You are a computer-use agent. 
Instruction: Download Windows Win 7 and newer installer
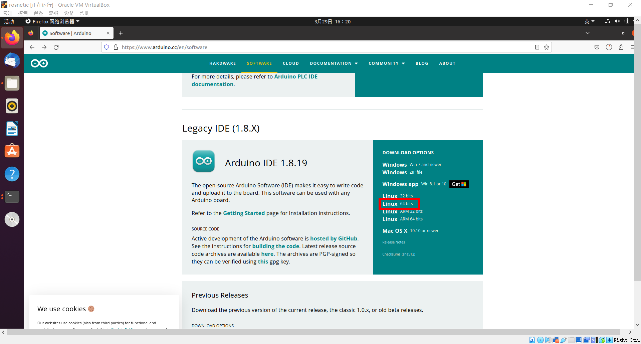coord(412,165)
